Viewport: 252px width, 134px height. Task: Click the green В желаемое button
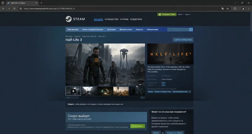click(138, 126)
